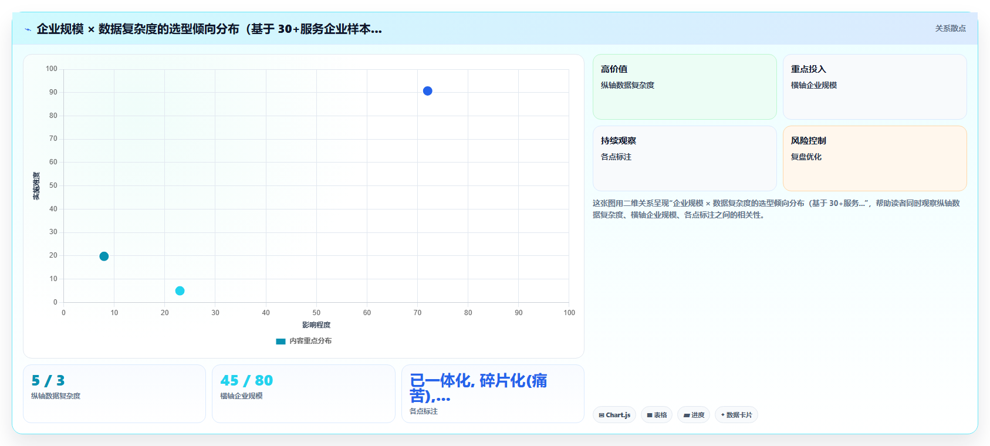
Task: Click the Chart.js tag
Action: pyautogui.click(x=614, y=415)
